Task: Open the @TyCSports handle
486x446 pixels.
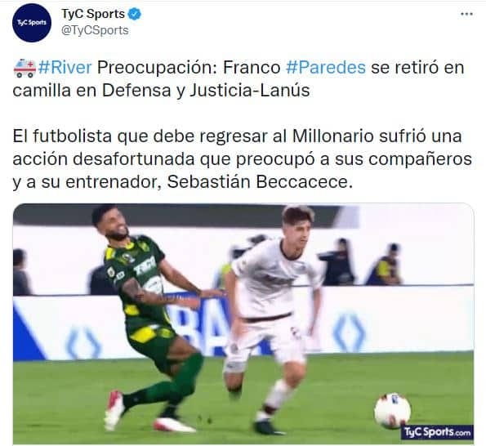Action: [95, 30]
